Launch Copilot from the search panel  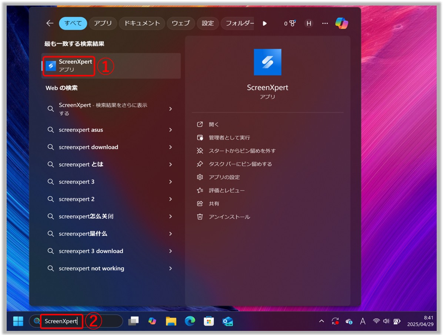point(342,23)
